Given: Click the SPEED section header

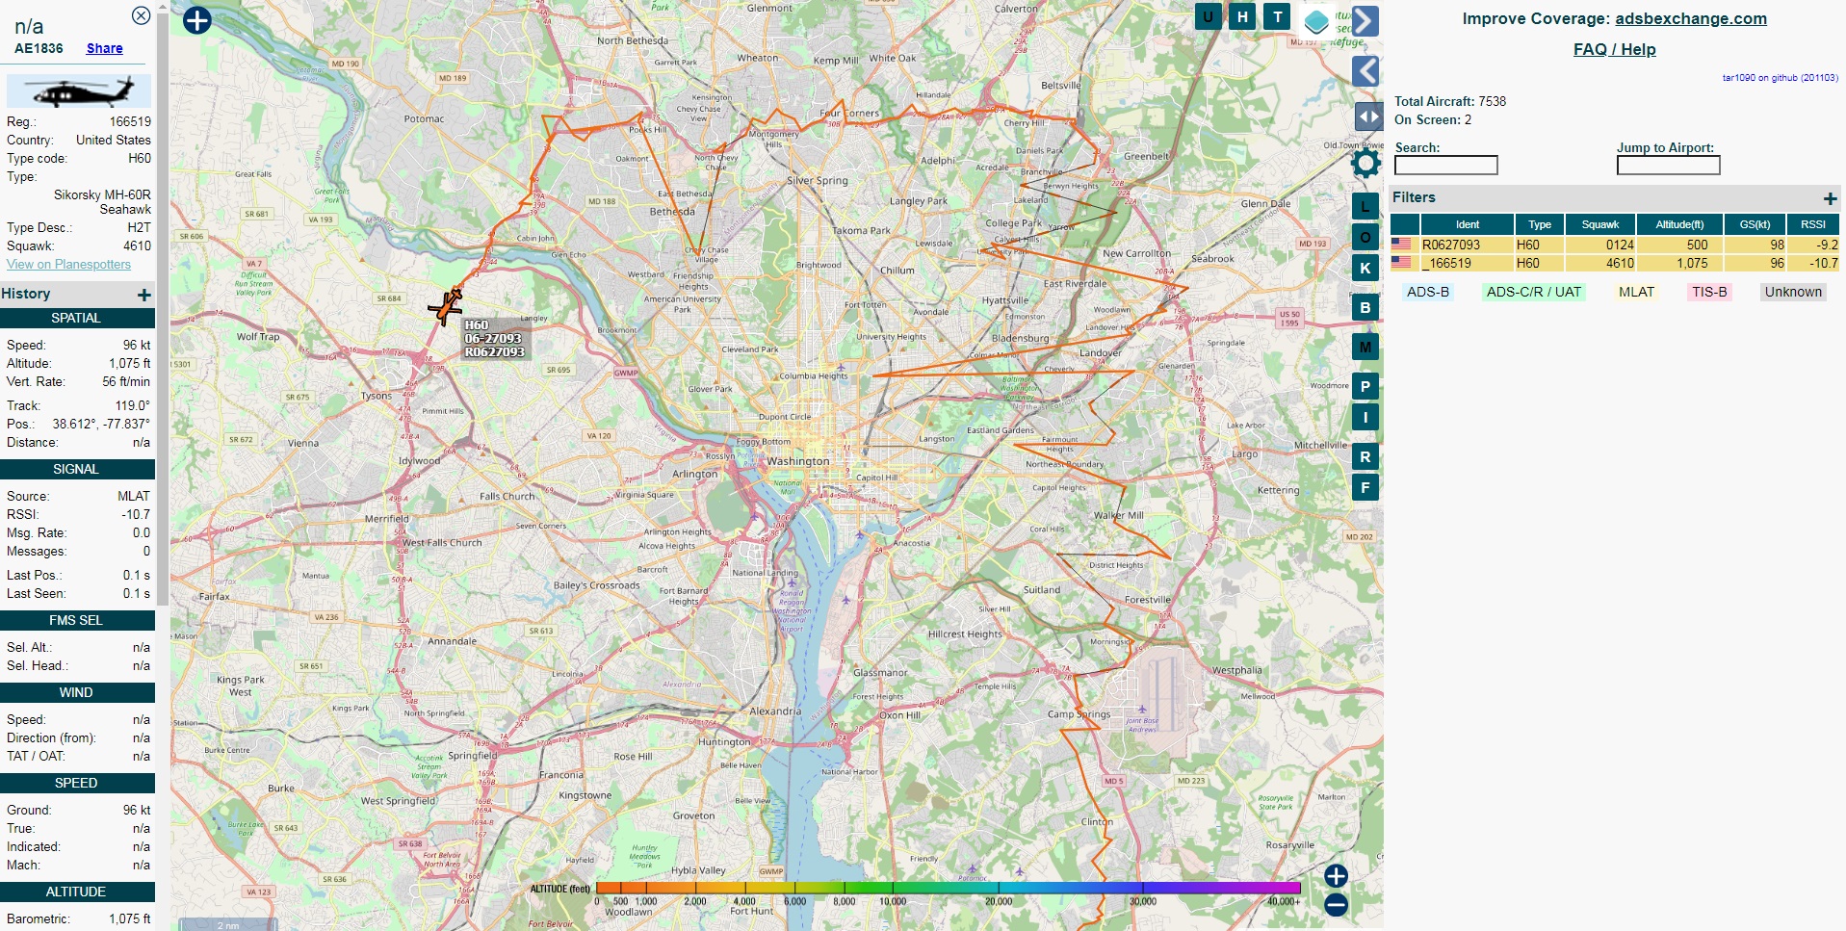Looking at the screenshot, I should click(77, 783).
